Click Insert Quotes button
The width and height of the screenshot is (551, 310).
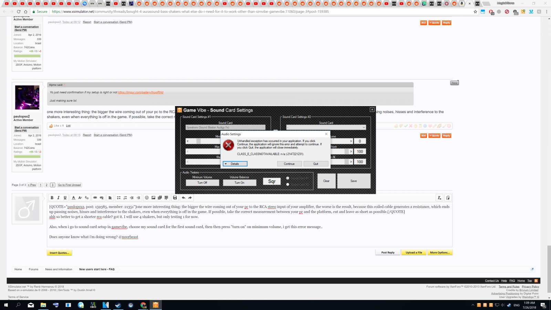point(59,253)
